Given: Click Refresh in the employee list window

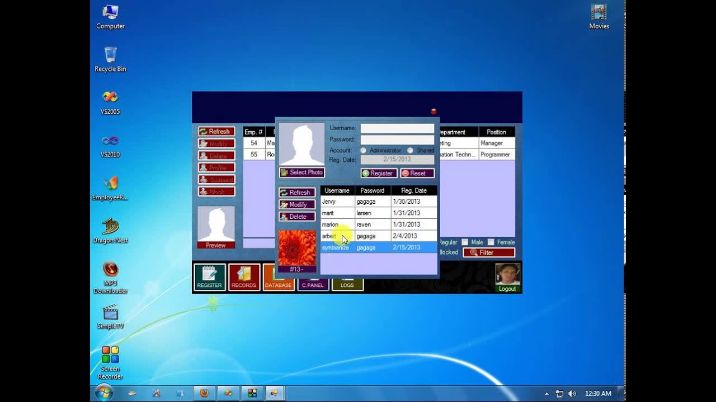Looking at the screenshot, I should (216, 131).
